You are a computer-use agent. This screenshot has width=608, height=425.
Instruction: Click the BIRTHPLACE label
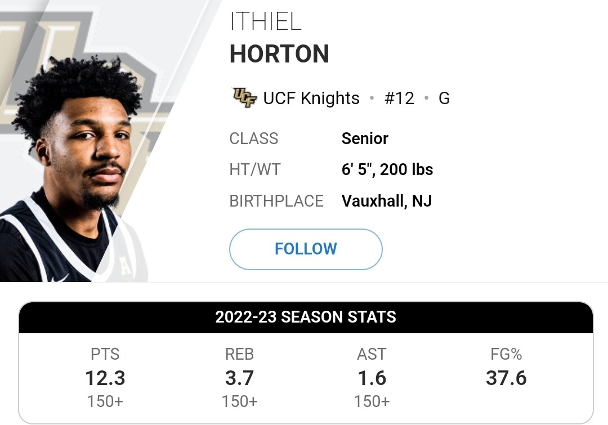[276, 201]
